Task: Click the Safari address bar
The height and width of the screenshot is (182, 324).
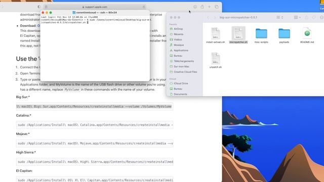Action: click(95, 7)
